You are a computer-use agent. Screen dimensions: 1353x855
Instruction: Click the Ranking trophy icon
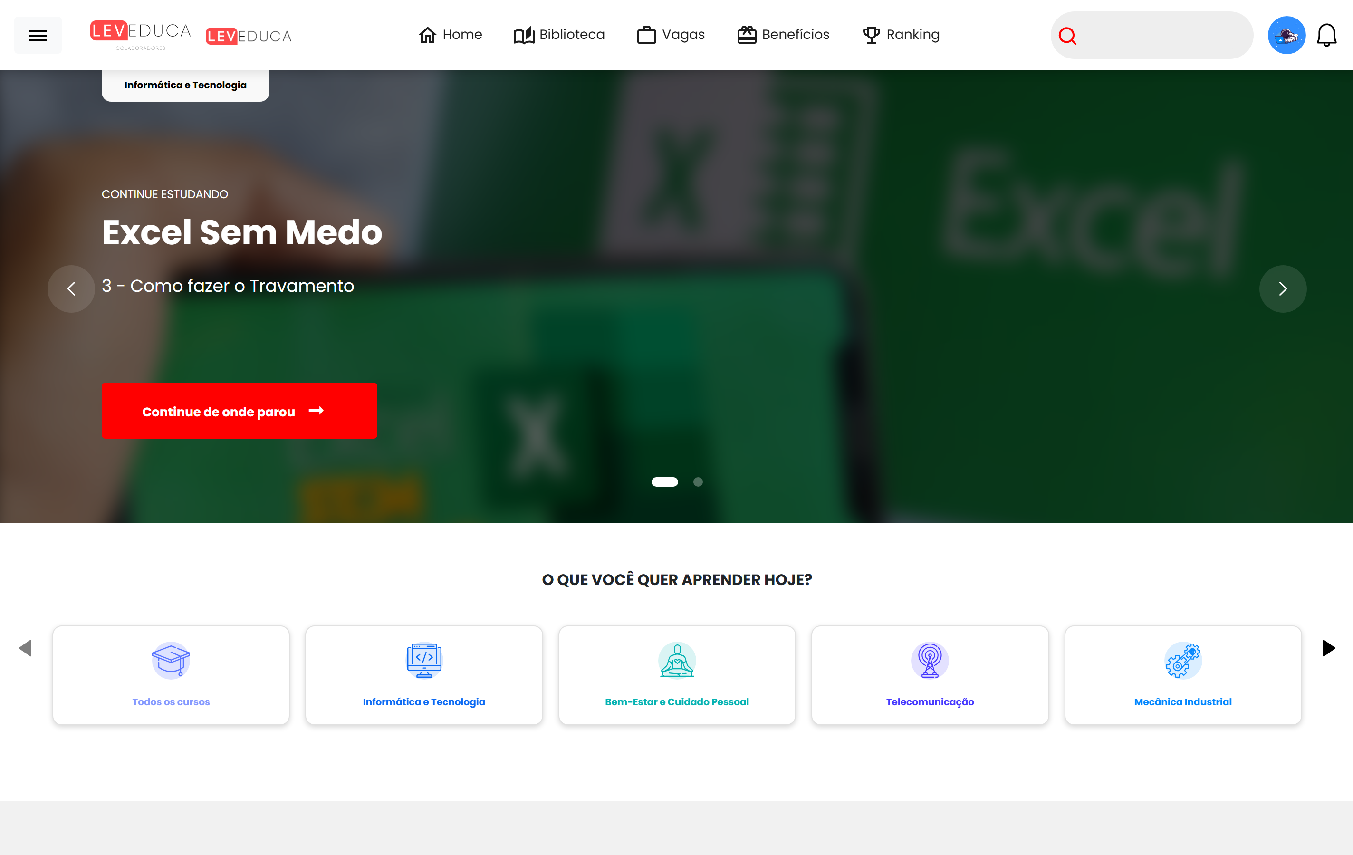872,35
